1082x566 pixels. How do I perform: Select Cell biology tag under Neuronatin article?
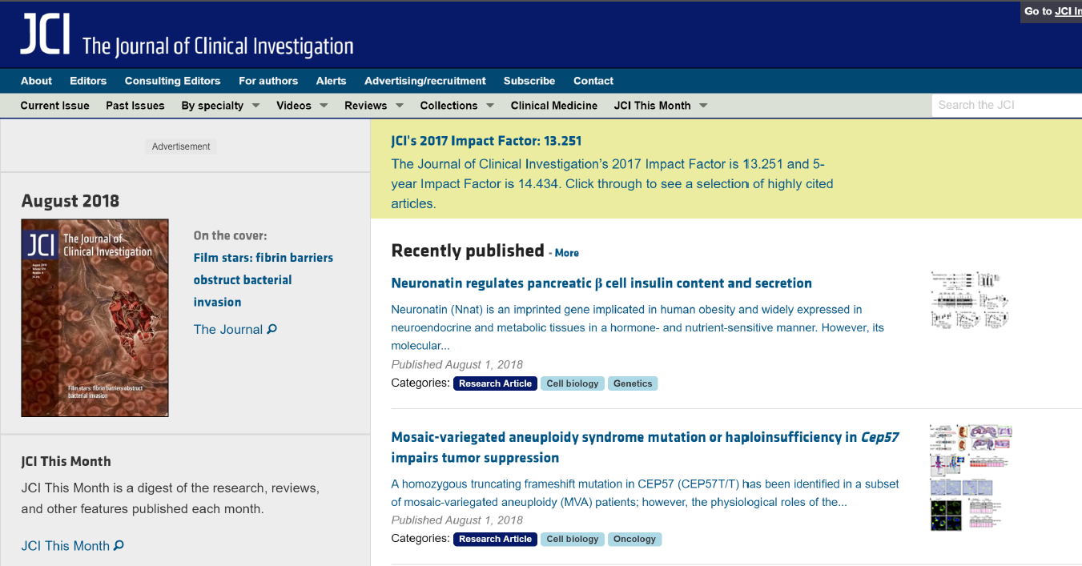(x=573, y=383)
